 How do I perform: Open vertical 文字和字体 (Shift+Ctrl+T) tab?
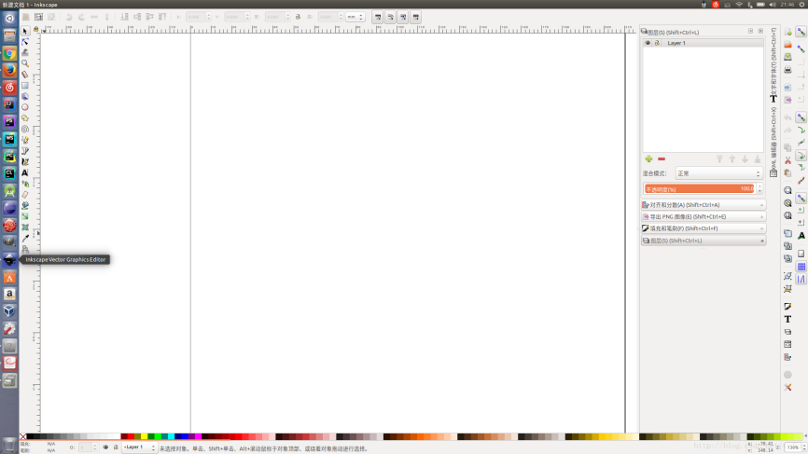(773, 65)
